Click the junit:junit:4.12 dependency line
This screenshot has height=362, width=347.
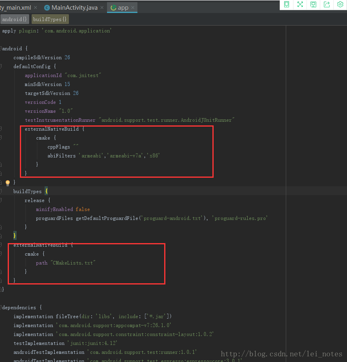pos(65,343)
